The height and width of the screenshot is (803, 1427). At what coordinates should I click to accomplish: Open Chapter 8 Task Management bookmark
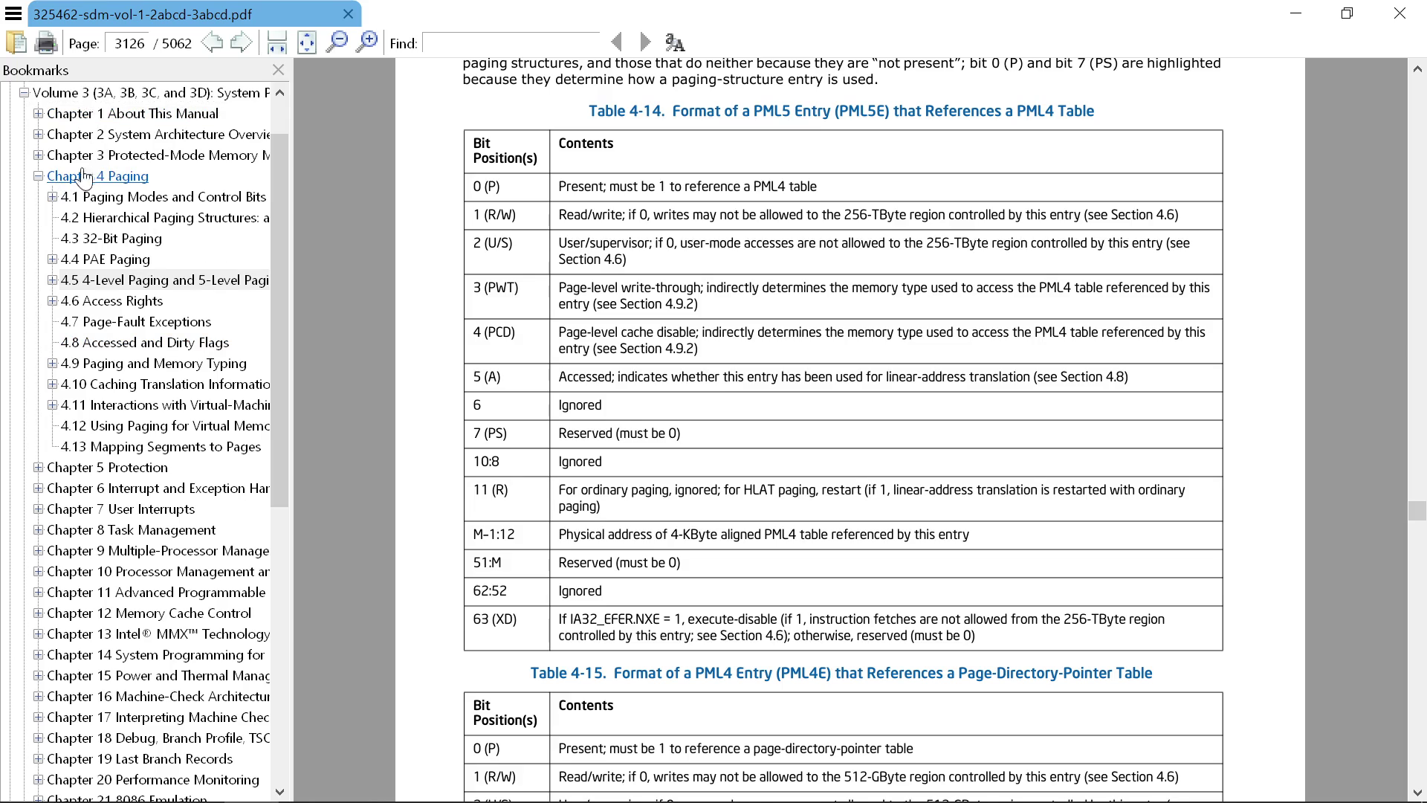tap(131, 530)
